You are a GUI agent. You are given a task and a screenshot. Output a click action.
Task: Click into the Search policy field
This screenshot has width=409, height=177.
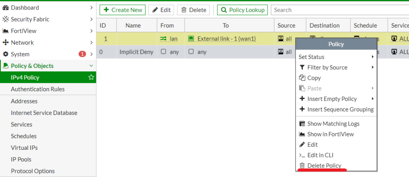tap(340, 10)
